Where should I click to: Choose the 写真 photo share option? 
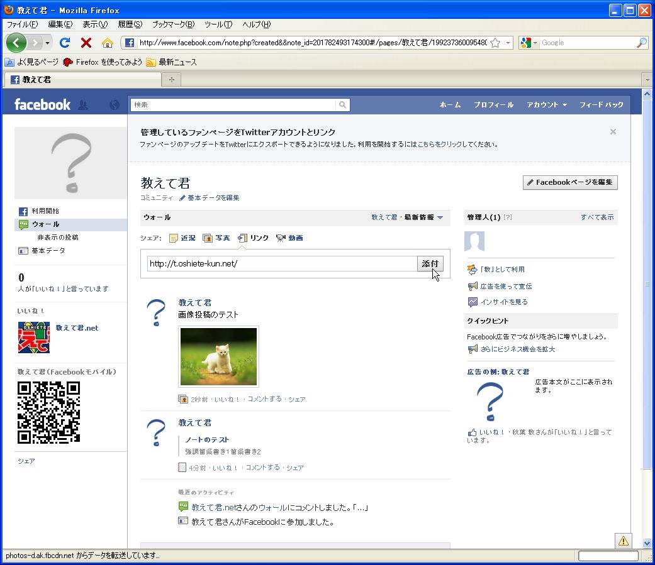(216, 238)
